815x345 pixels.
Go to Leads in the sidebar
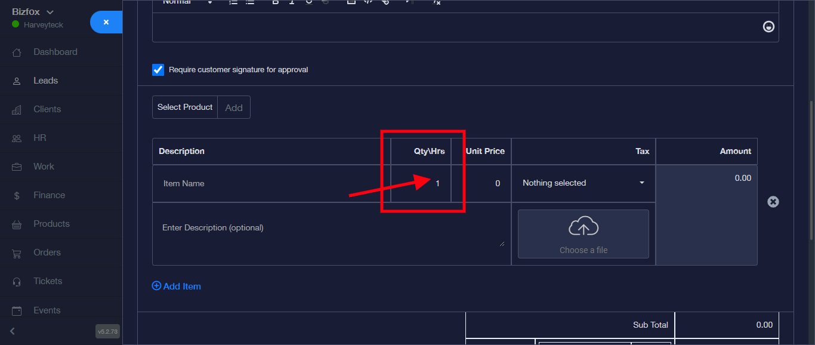click(45, 81)
